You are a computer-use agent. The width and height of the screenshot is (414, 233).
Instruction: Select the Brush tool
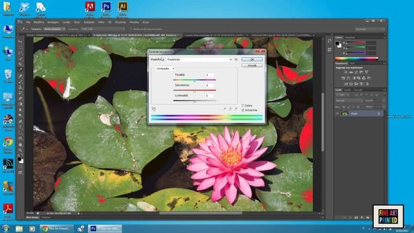[x=20, y=82]
